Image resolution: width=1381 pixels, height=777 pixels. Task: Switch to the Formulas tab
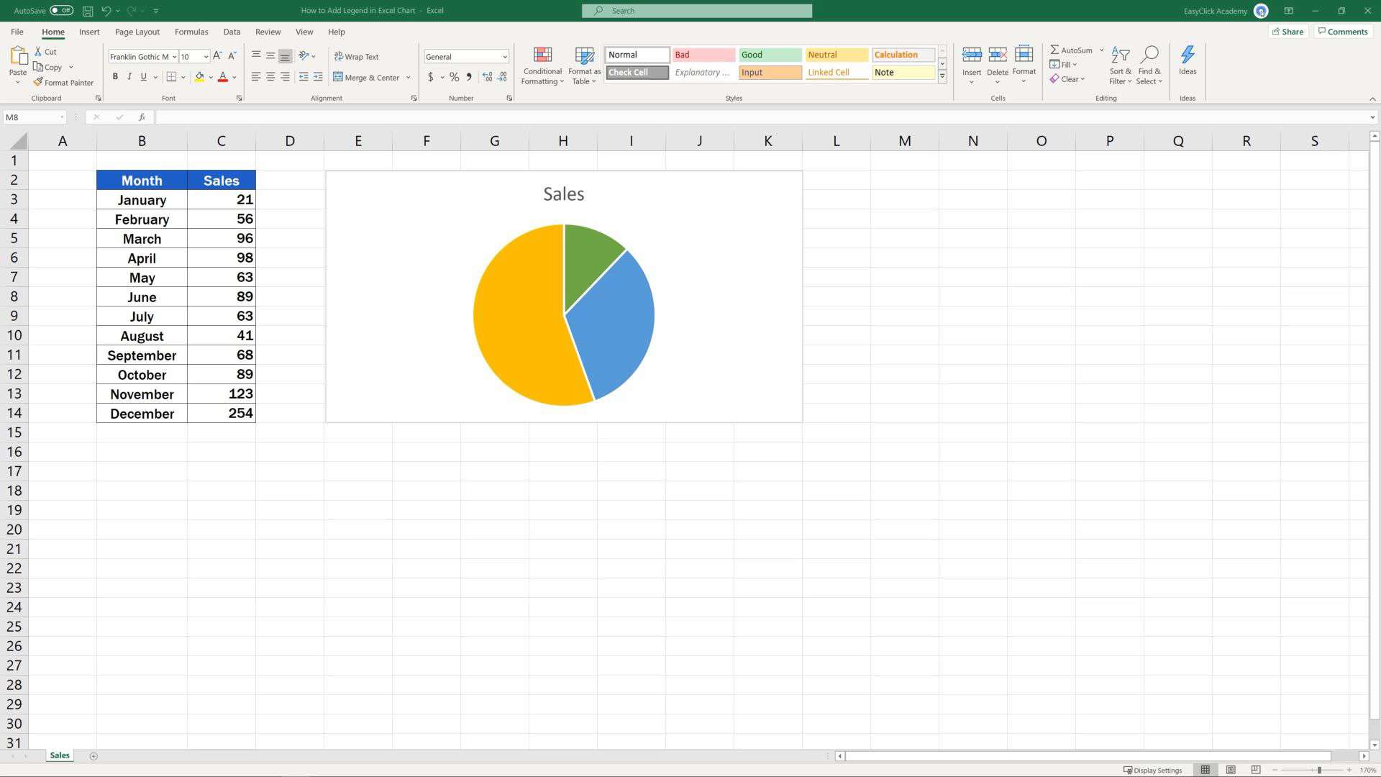191,32
